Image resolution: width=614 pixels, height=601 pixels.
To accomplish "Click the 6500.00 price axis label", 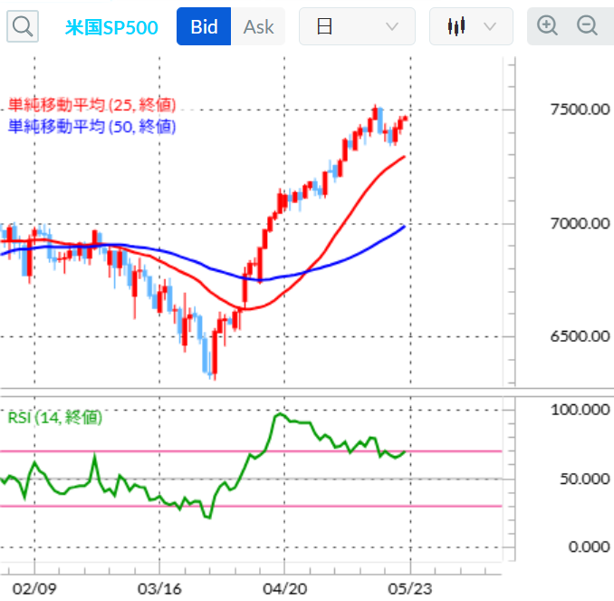I will coord(580,336).
